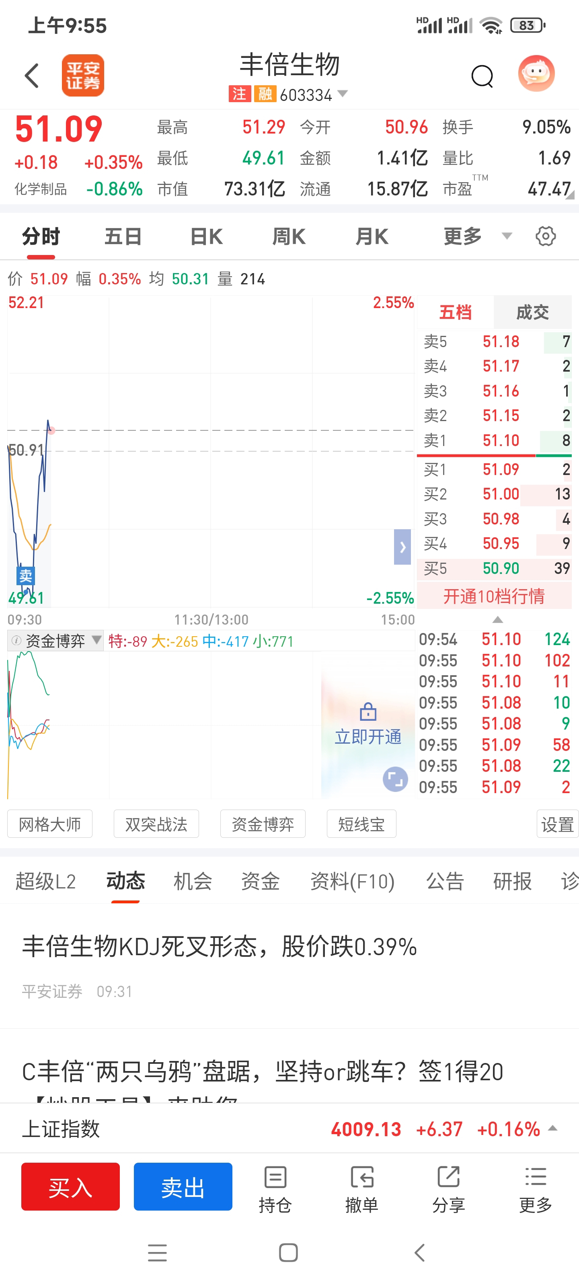Open chart settings gear icon
This screenshot has width=579, height=1287.
tap(545, 236)
